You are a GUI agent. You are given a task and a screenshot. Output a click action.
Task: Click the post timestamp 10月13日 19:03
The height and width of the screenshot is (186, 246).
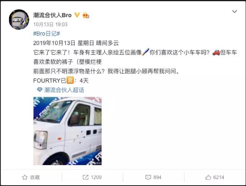pyautogui.click(x=50, y=25)
